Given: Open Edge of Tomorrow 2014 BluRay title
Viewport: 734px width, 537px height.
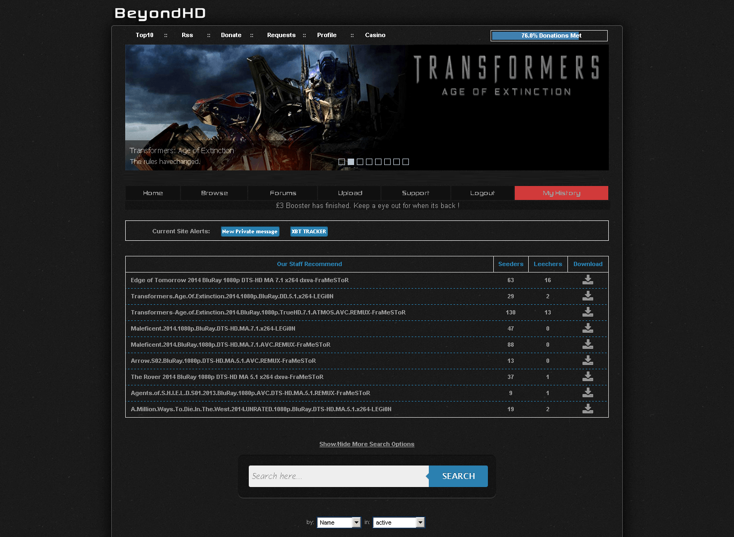Looking at the screenshot, I should tap(240, 280).
